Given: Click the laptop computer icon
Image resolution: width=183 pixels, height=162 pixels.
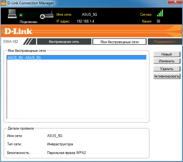Looking at the screenshot, I should tap(12, 14).
